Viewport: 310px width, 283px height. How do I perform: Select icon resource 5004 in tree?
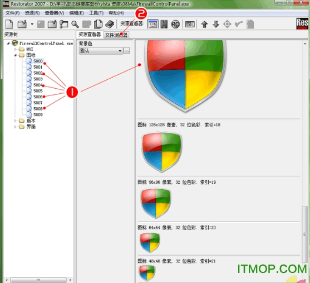coord(38,85)
